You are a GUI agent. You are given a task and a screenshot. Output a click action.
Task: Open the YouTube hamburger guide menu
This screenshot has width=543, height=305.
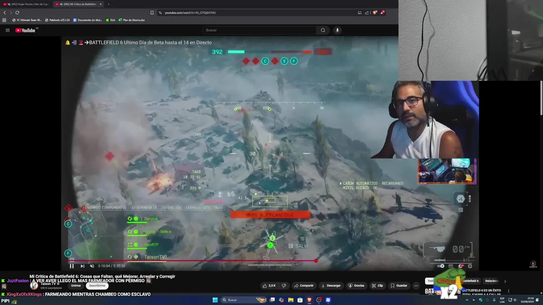pyautogui.click(x=7, y=30)
